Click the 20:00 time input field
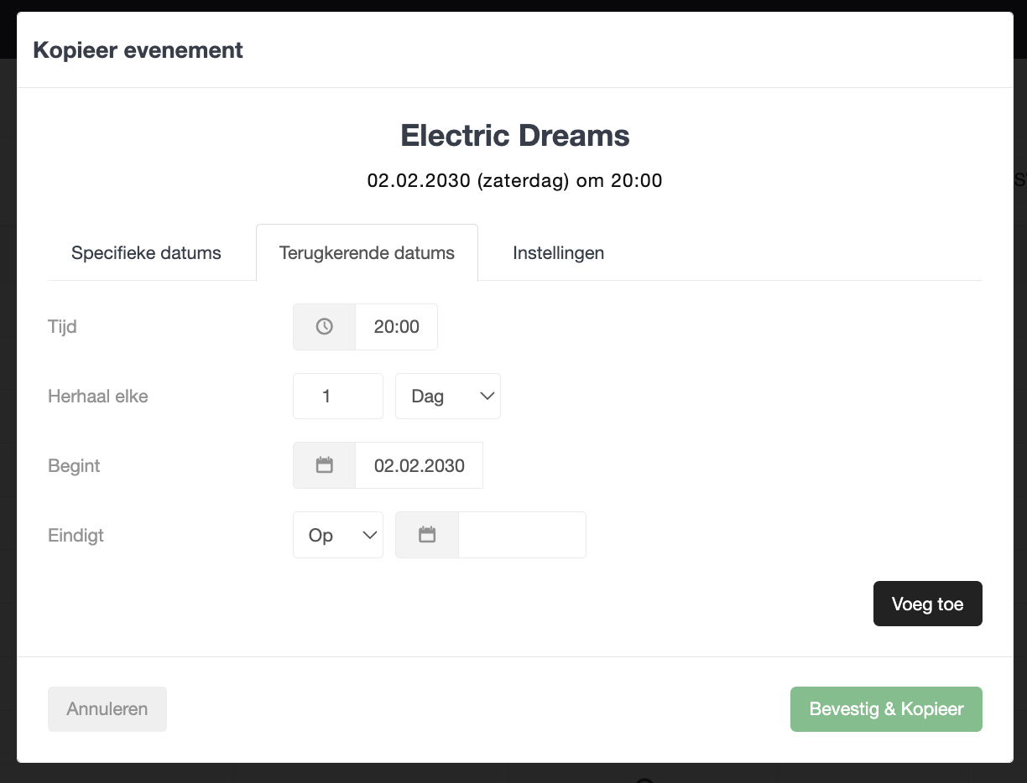This screenshot has height=783, width=1027. point(396,327)
